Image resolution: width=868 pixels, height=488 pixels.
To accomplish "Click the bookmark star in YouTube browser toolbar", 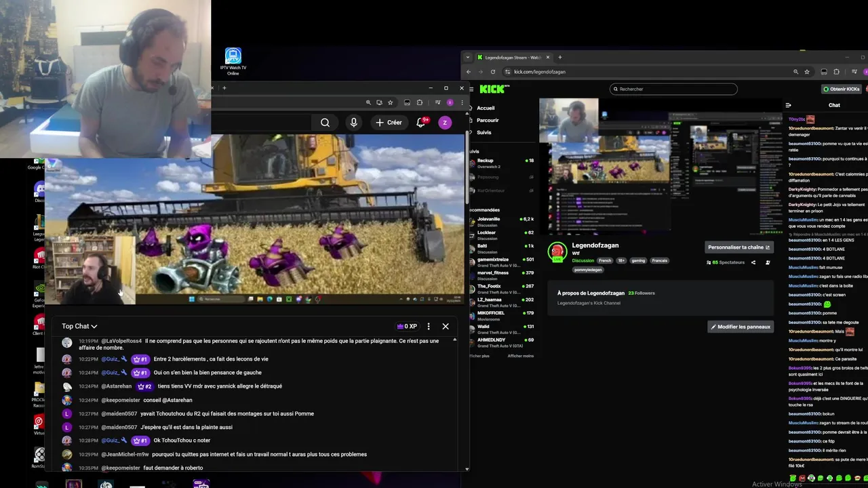I will pos(390,102).
